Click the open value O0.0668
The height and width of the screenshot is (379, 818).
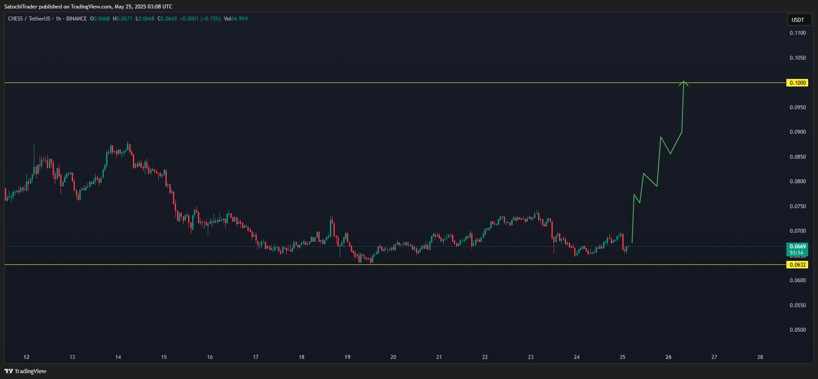click(x=100, y=19)
